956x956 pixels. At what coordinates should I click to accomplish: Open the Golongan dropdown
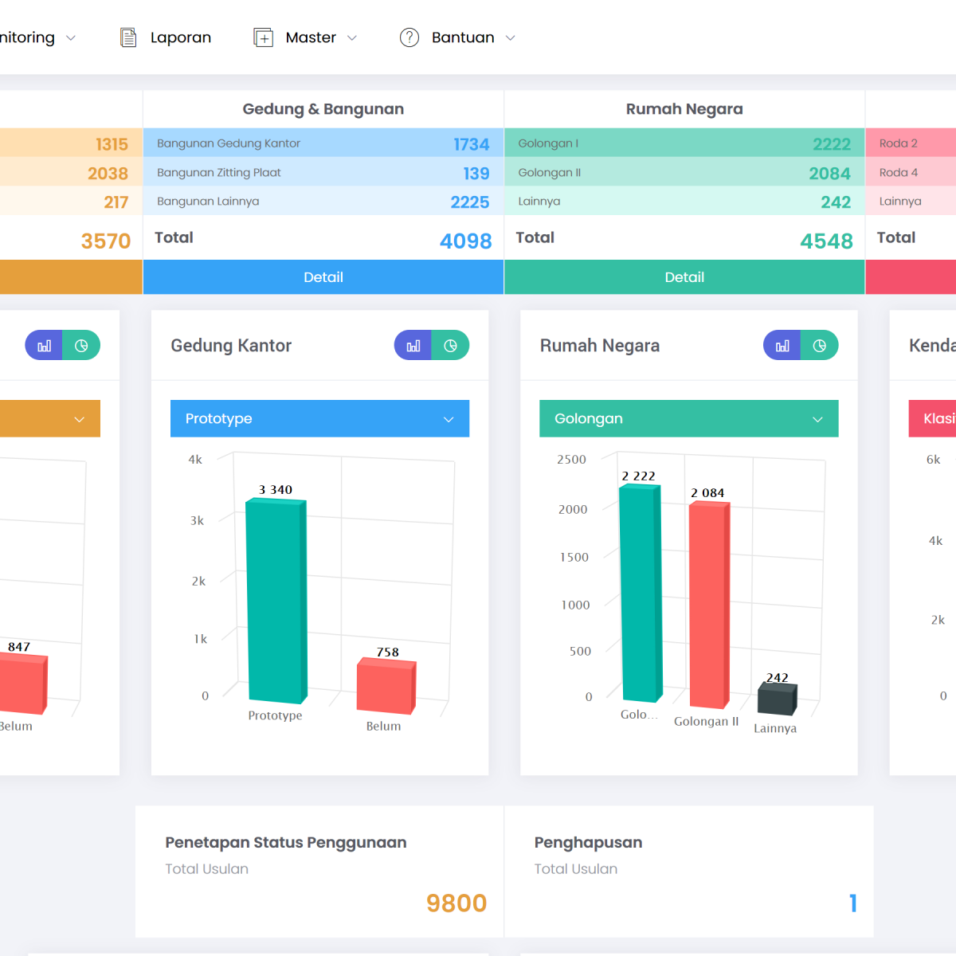point(688,418)
